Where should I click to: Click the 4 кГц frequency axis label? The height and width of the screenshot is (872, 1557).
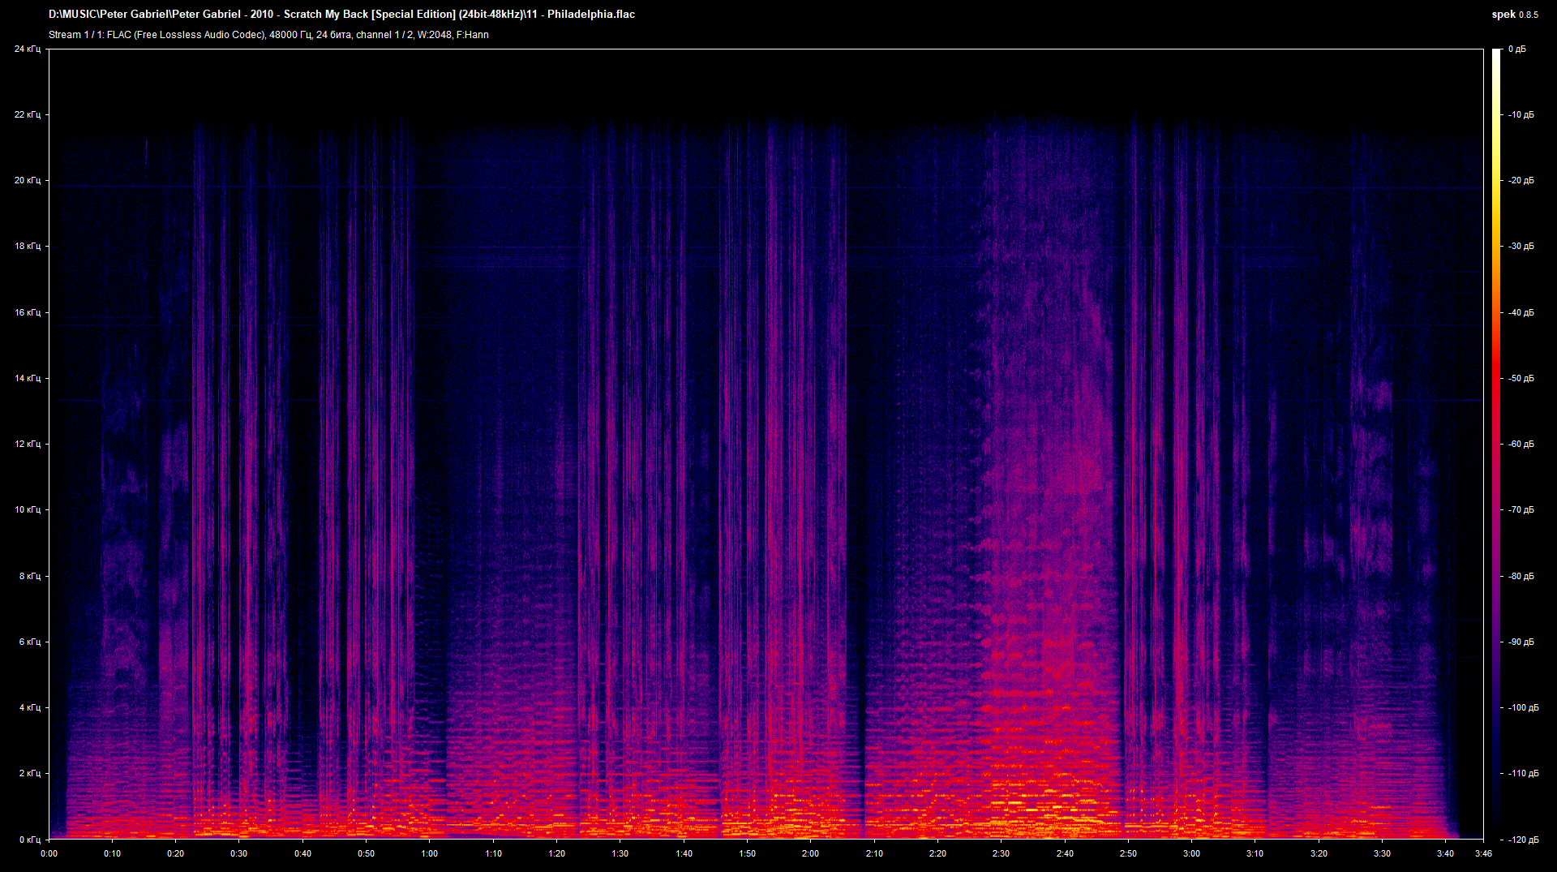point(29,708)
